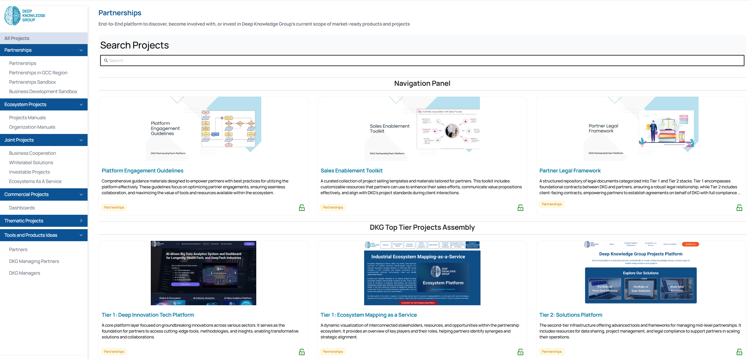Click the unlock icon on Platform Engagement Guidelines card

pyautogui.click(x=302, y=208)
